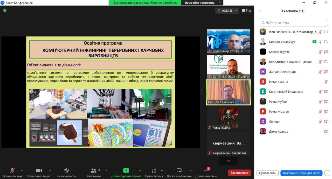The height and width of the screenshot is (179, 332).
Task: Expand audio options arrow beside Включить звук
Action: [x=22, y=171]
